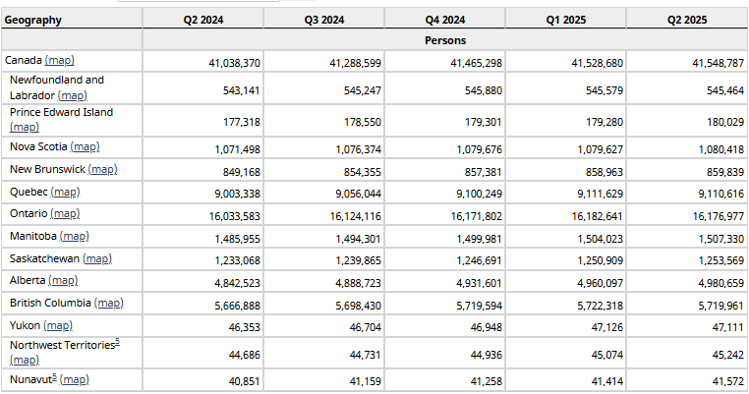Open the Quebec map link

[66, 192]
